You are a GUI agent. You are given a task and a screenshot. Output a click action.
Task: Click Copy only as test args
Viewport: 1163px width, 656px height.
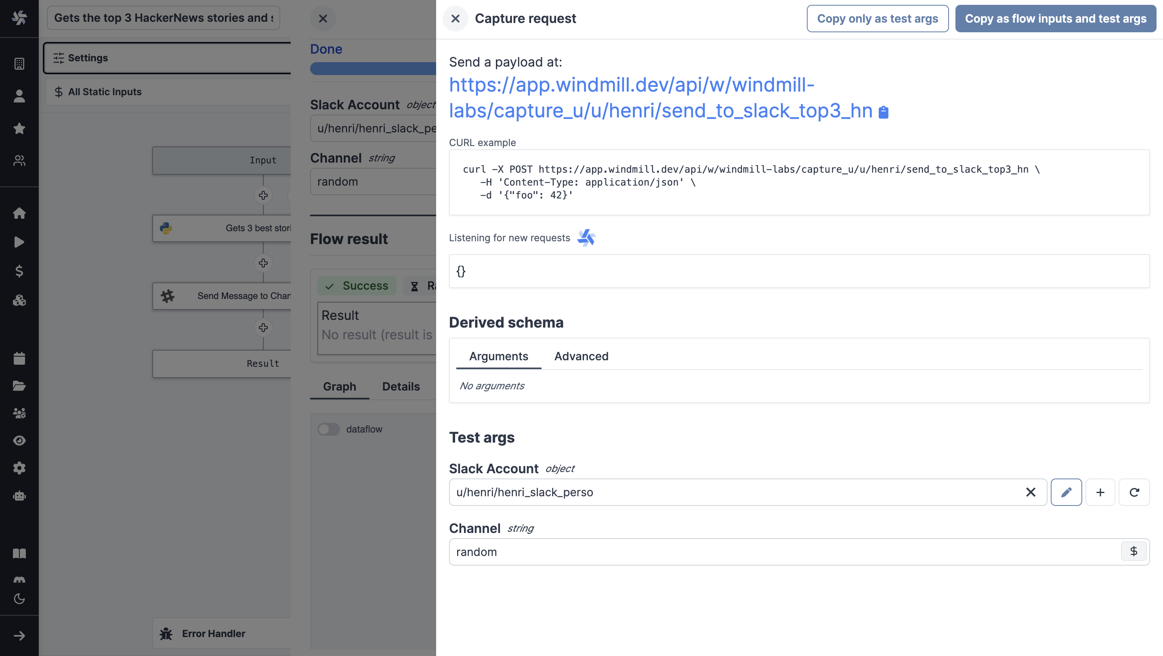[877, 19]
